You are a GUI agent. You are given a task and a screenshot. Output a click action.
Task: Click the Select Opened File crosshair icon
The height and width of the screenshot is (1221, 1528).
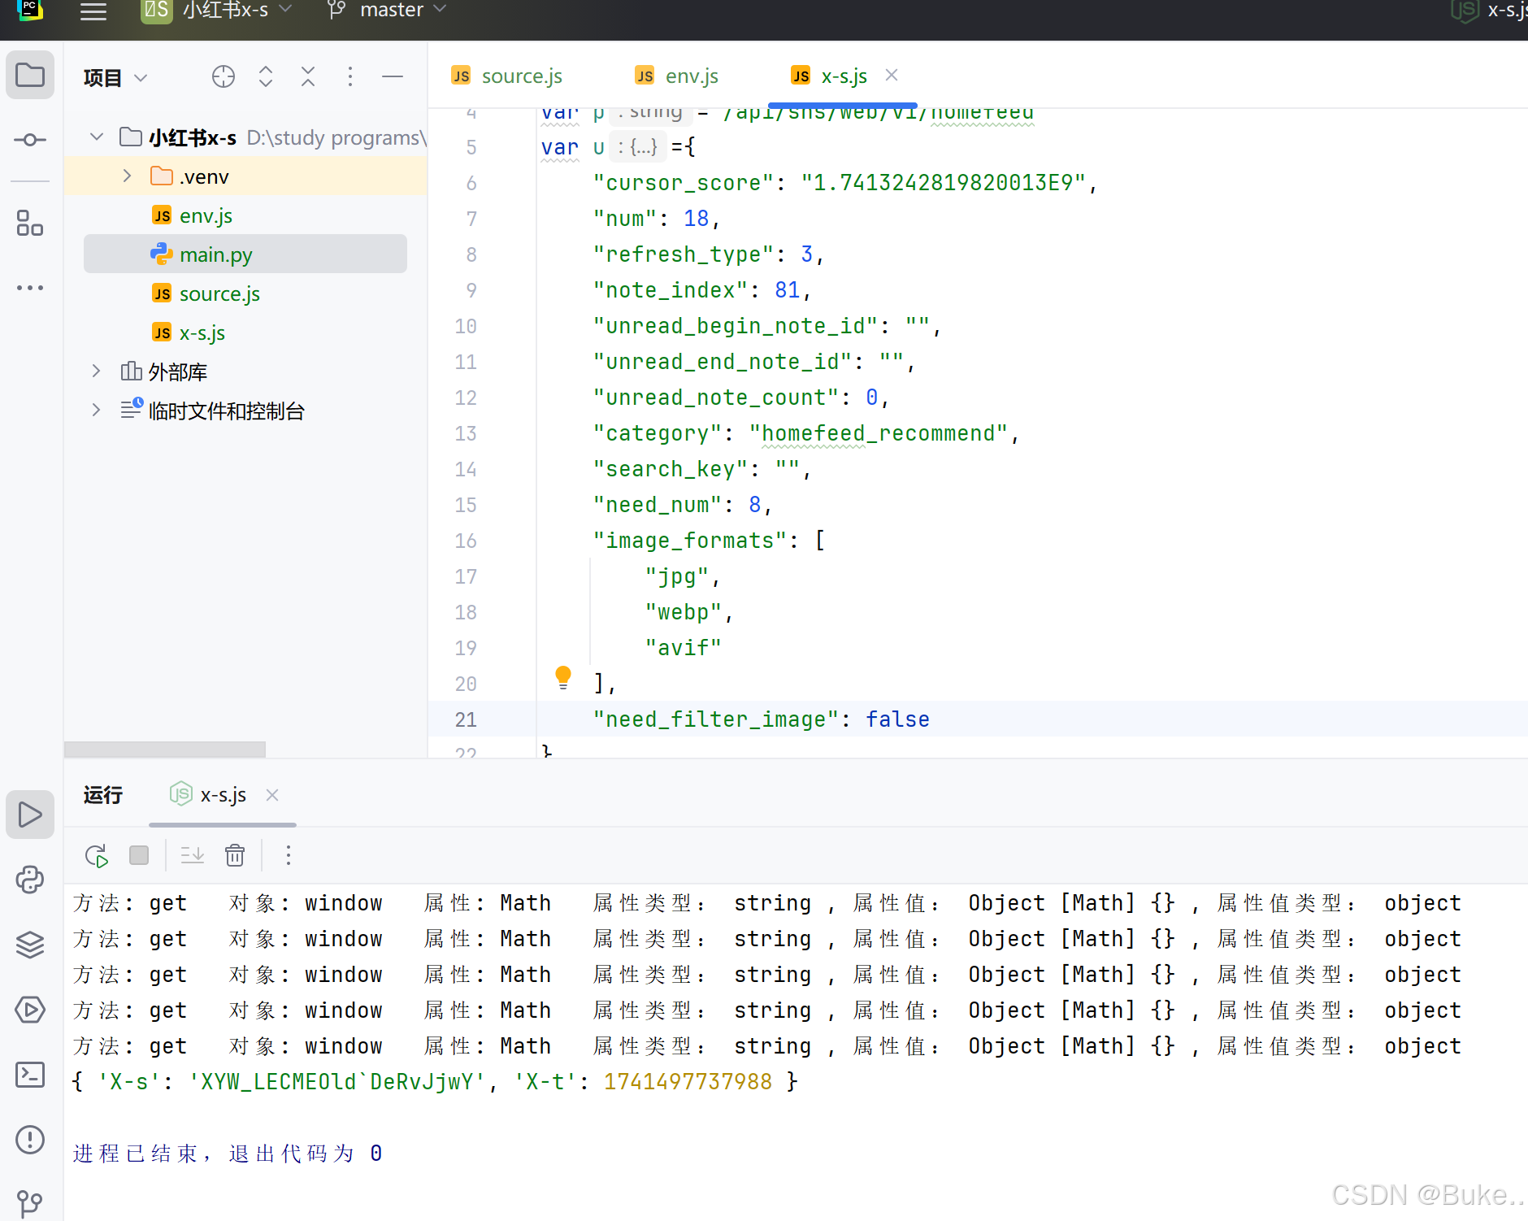(223, 76)
